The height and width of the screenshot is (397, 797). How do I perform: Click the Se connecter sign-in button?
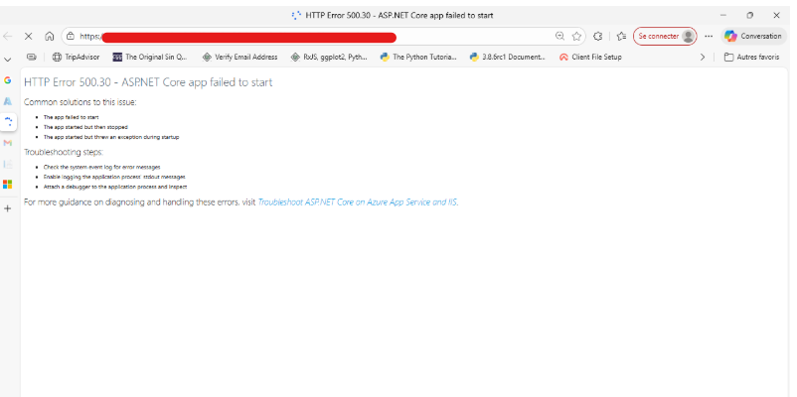pos(665,36)
